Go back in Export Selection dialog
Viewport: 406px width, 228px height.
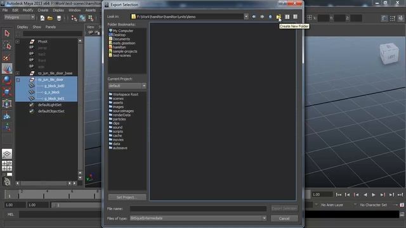tap(254, 17)
